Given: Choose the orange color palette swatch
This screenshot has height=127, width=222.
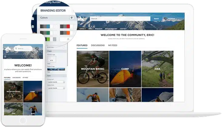Looking at the screenshot, I should pos(68,33).
